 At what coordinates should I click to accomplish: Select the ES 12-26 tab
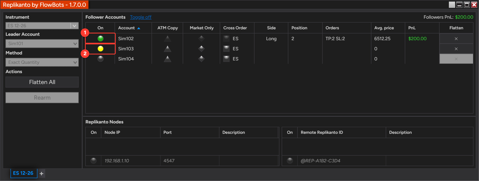pyautogui.click(x=23, y=173)
